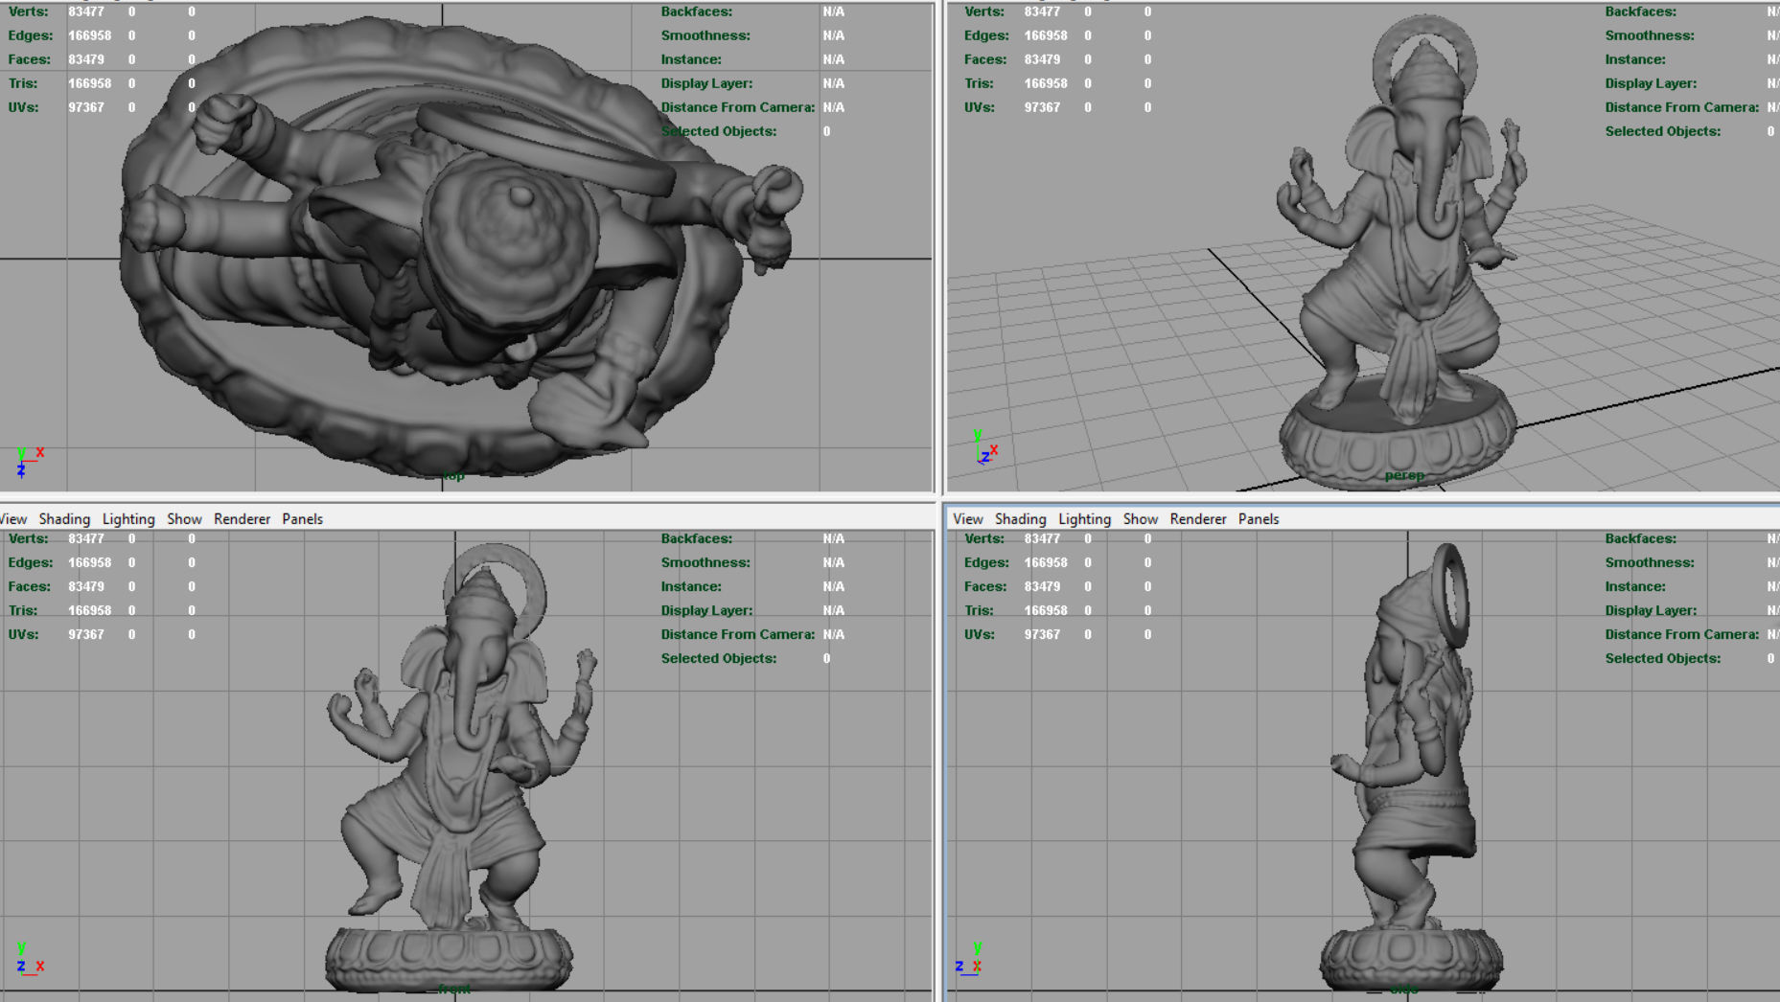Click 'Selected Objects:' label in front viewport HUD
Image resolution: width=1780 pixels, height=1002 pixels.
point(719,658)
